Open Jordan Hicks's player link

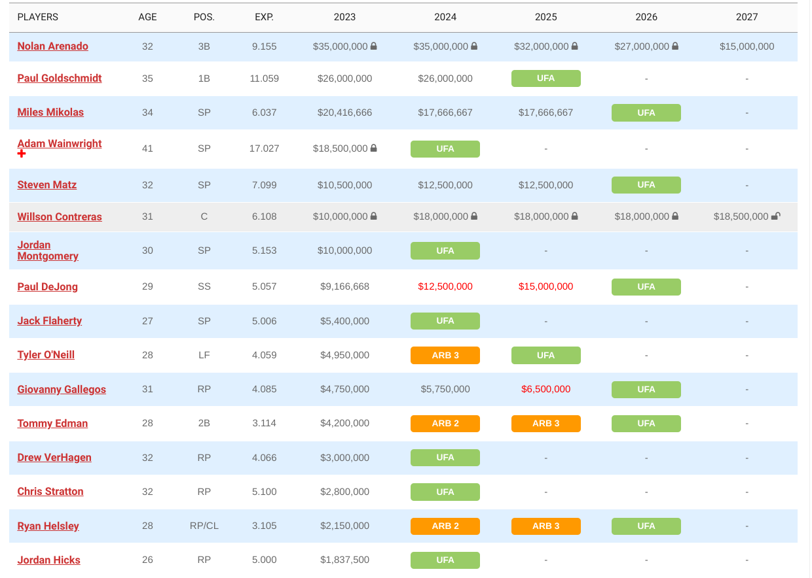coord(49,560)
